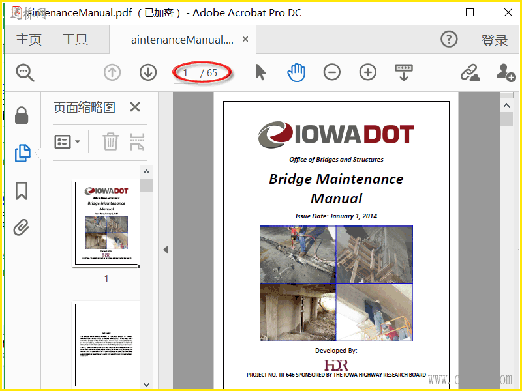Click the current page number field
Screen dimensions: 522x391
coord(186,73)
